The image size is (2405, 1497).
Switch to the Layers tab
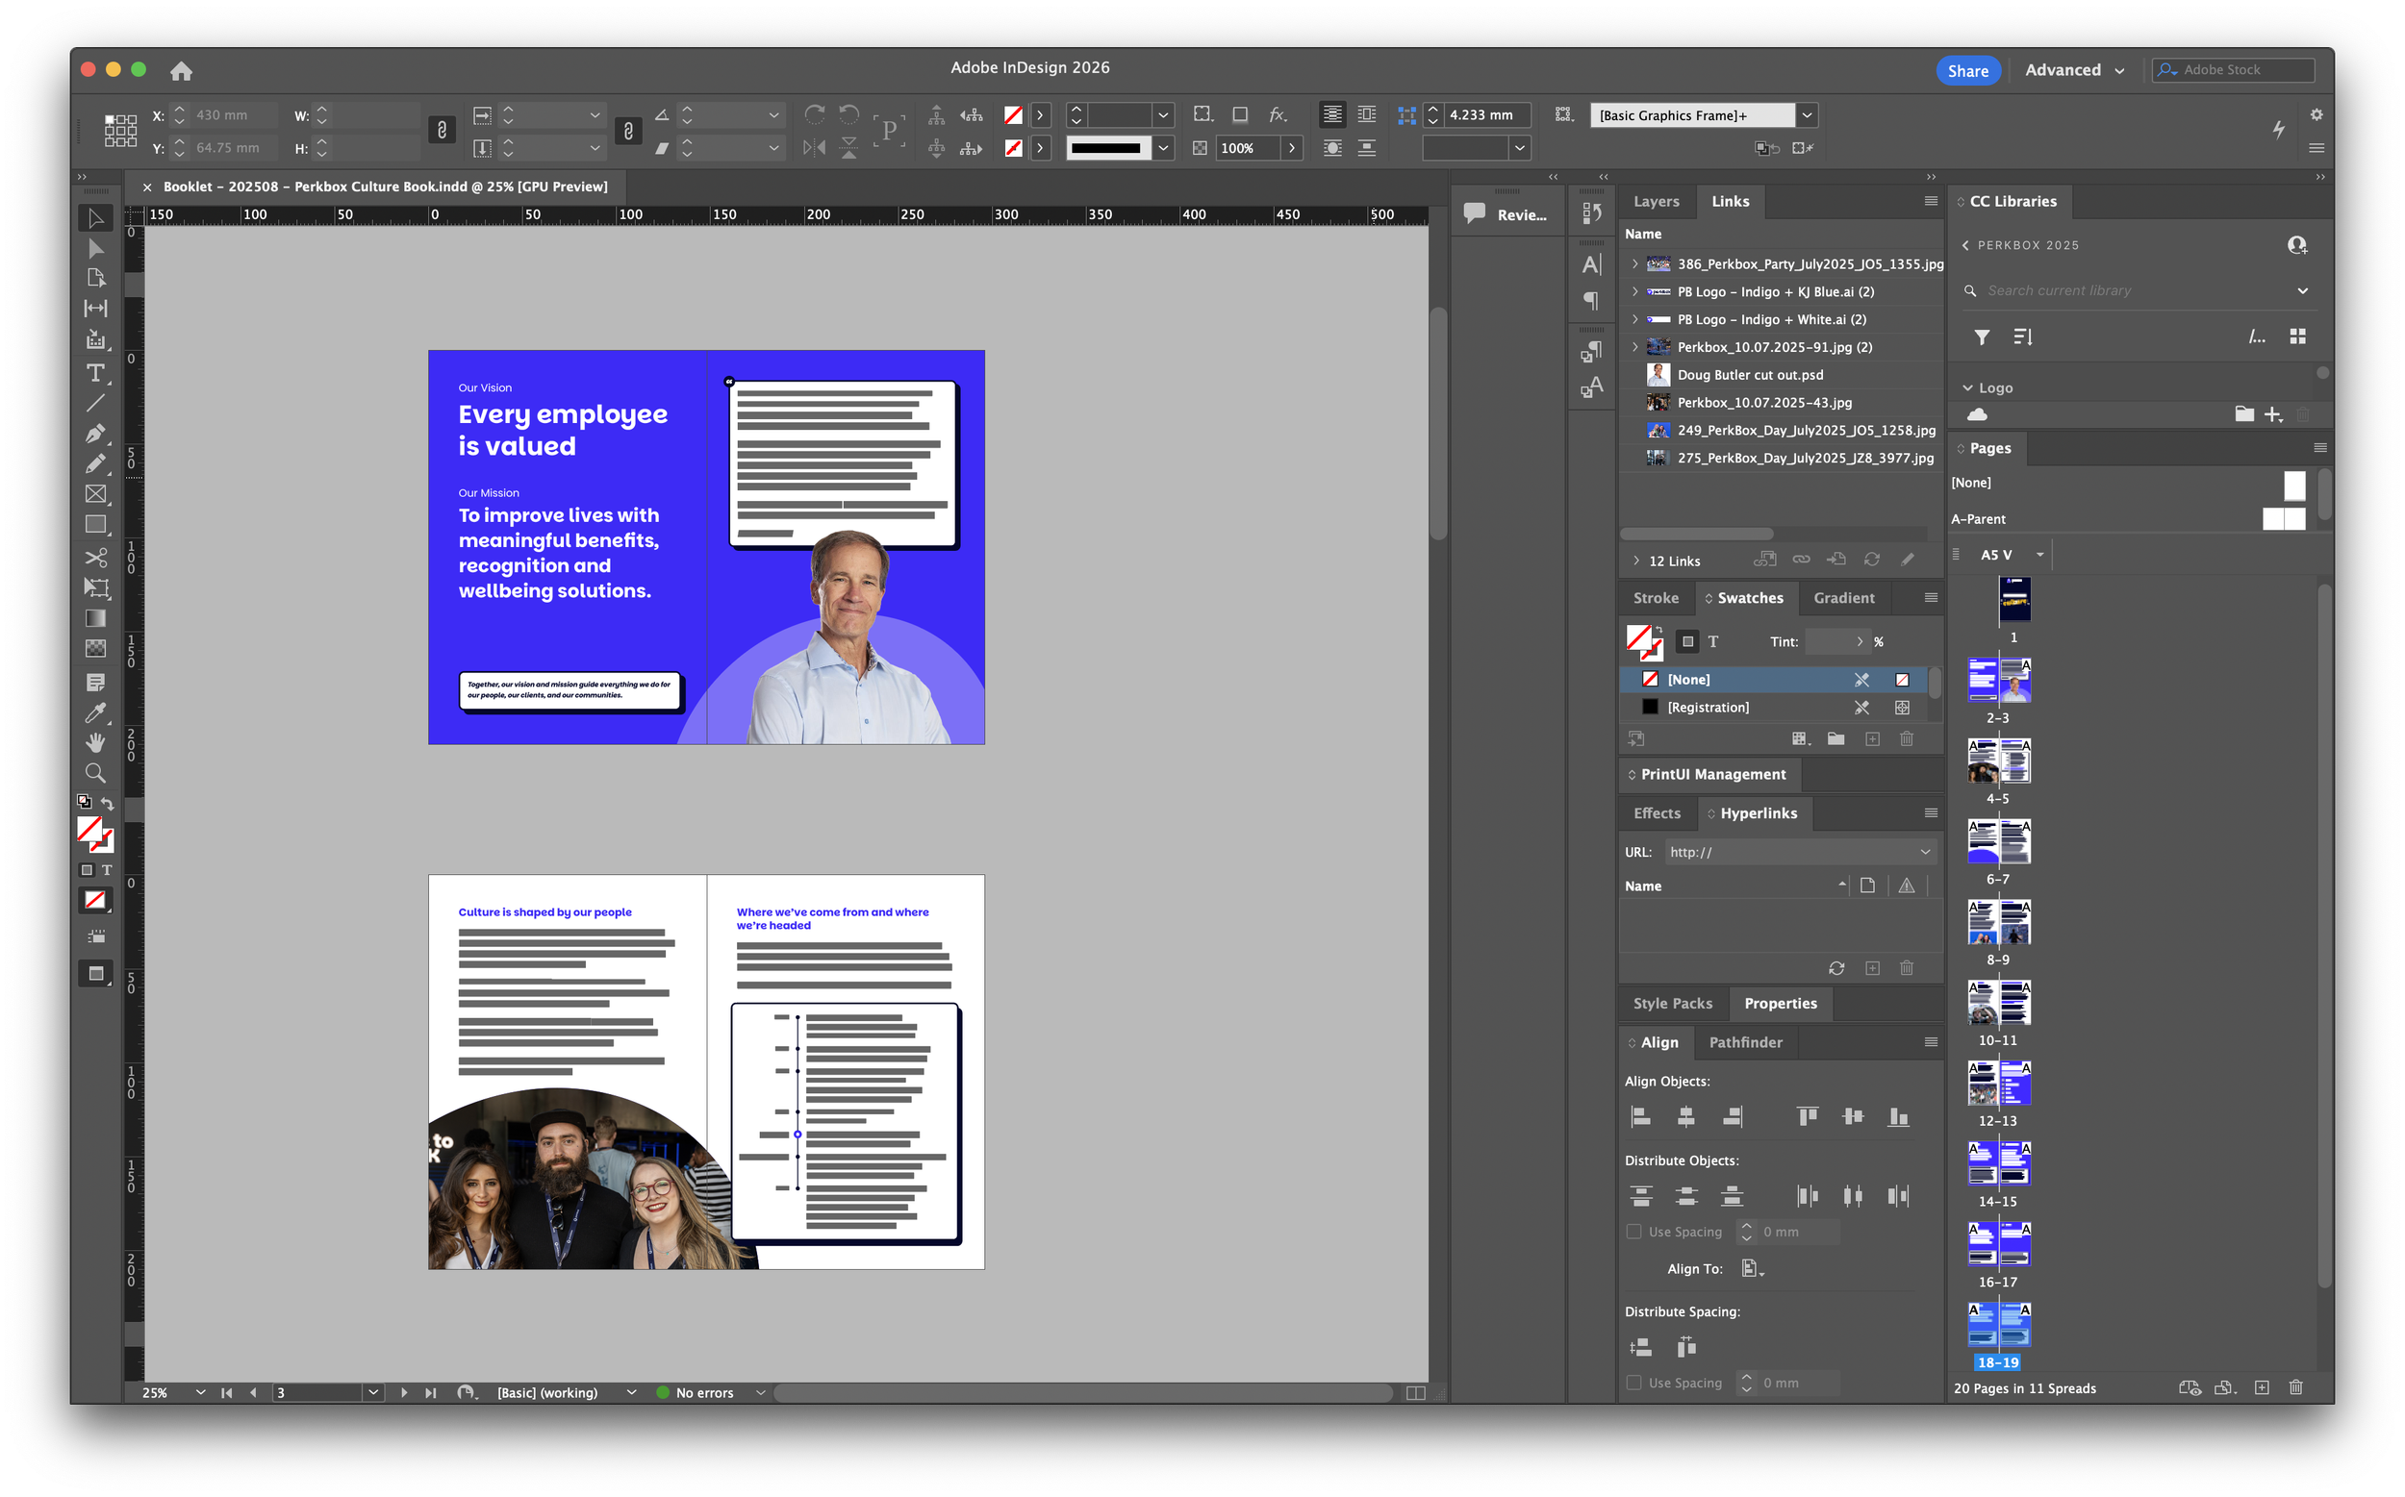point(1656,201)
